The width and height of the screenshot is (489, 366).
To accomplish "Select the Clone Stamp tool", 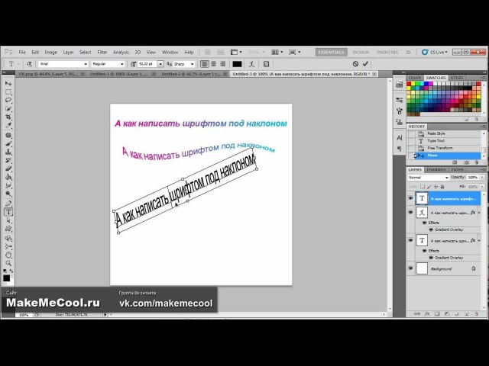I will pyautogui.click(x=8, y=152).
